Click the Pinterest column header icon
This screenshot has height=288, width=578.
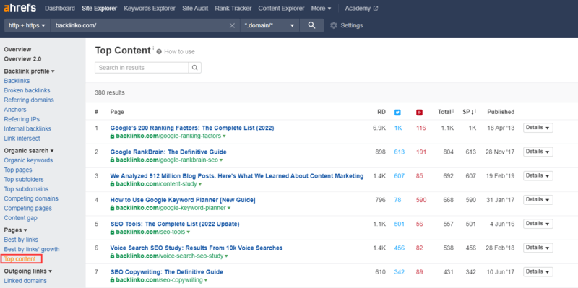419,113
